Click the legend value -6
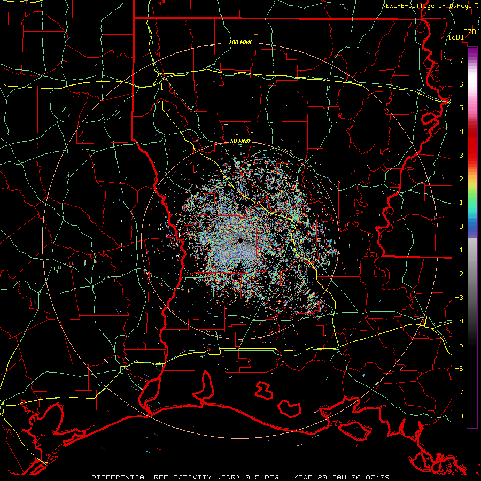 [459, 369]
